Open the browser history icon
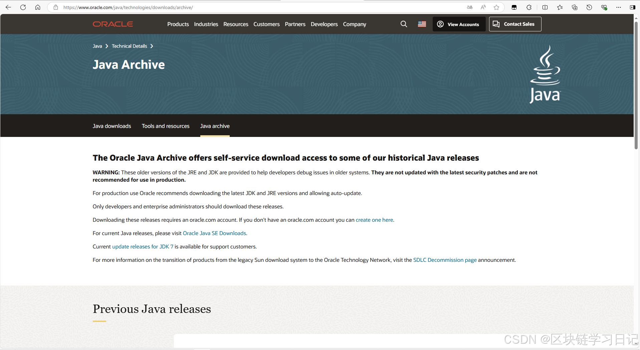The width and height of the screenshot is (640, 350). (x=589, y=7)
